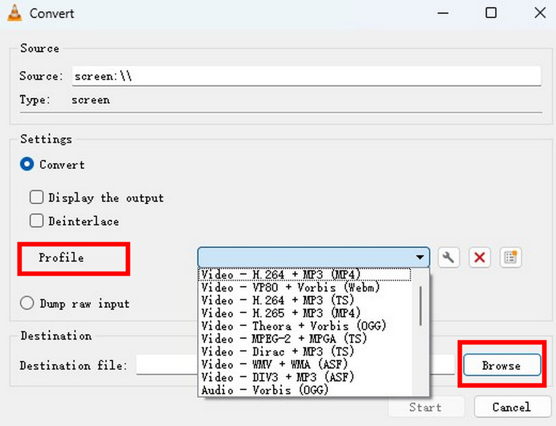The width and height of the screenshot is (556, 426).
Task: Click the wrench edit profile icon
Action: (448, 258)
